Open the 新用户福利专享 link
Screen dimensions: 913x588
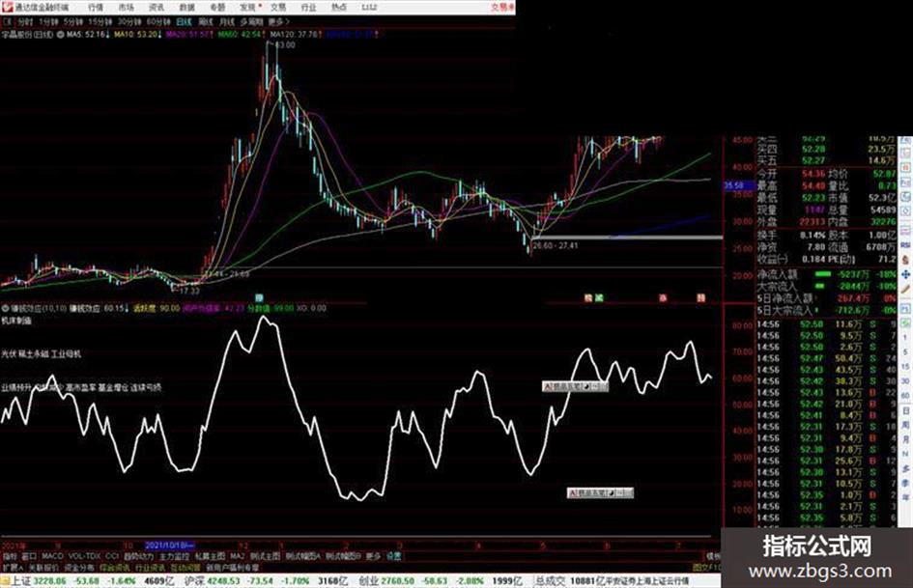(233, 567)
